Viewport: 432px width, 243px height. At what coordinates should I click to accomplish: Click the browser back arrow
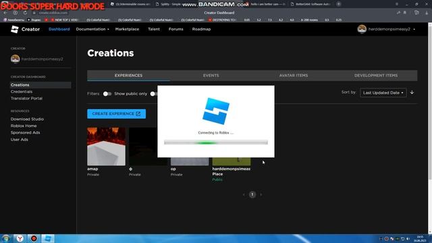tap(5, 13)
